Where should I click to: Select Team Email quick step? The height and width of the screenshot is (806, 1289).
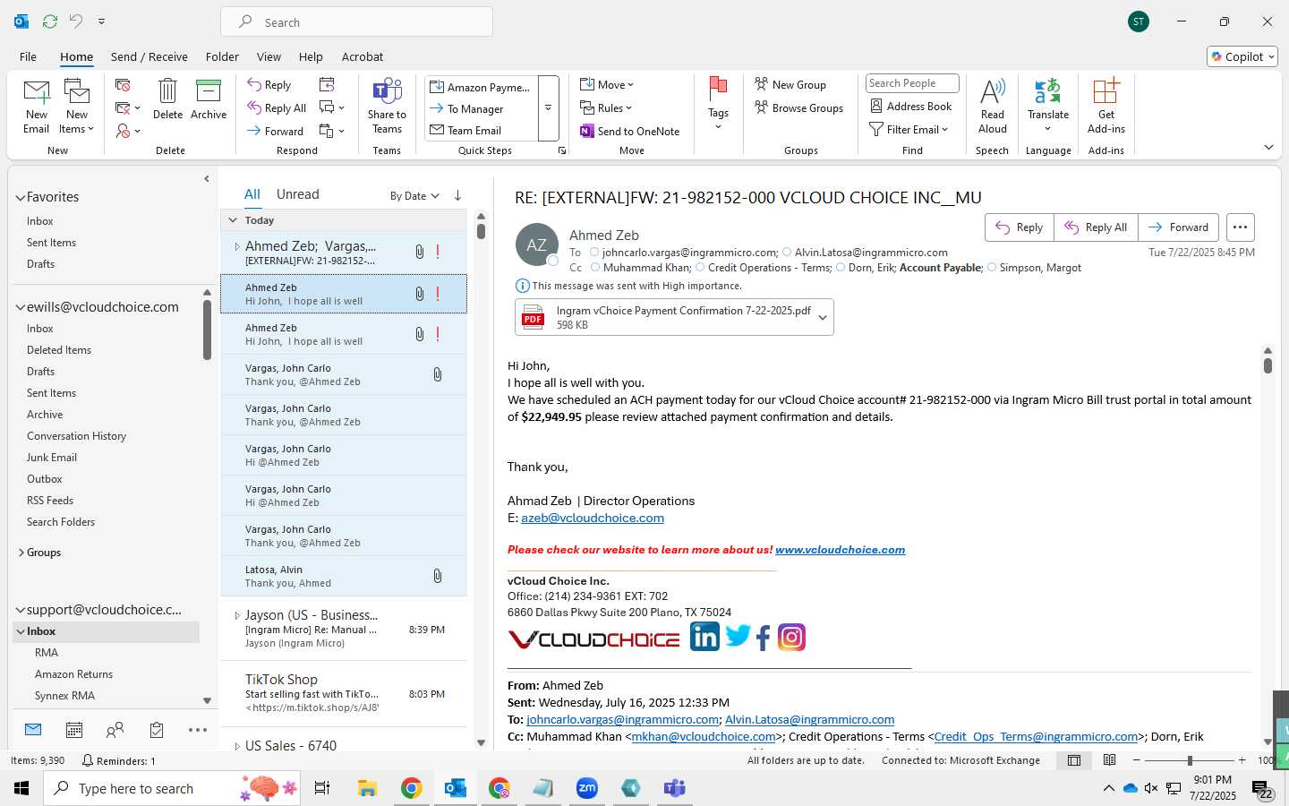(482, 131)
